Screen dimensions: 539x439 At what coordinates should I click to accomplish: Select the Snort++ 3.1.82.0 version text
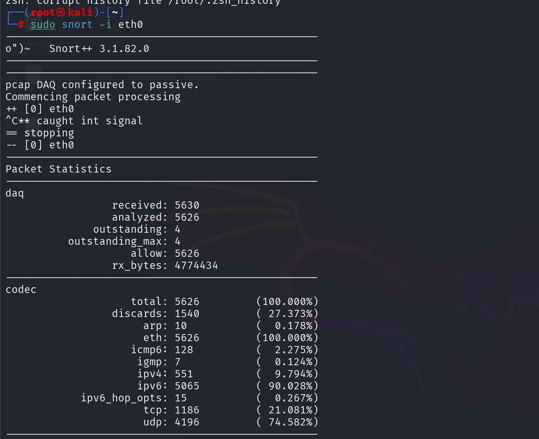tap(99, 48)
